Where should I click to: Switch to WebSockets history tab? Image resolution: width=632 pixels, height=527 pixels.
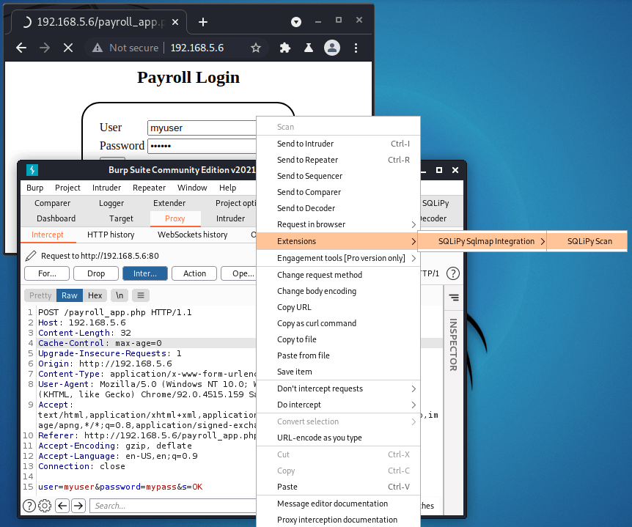click(192, 235)
